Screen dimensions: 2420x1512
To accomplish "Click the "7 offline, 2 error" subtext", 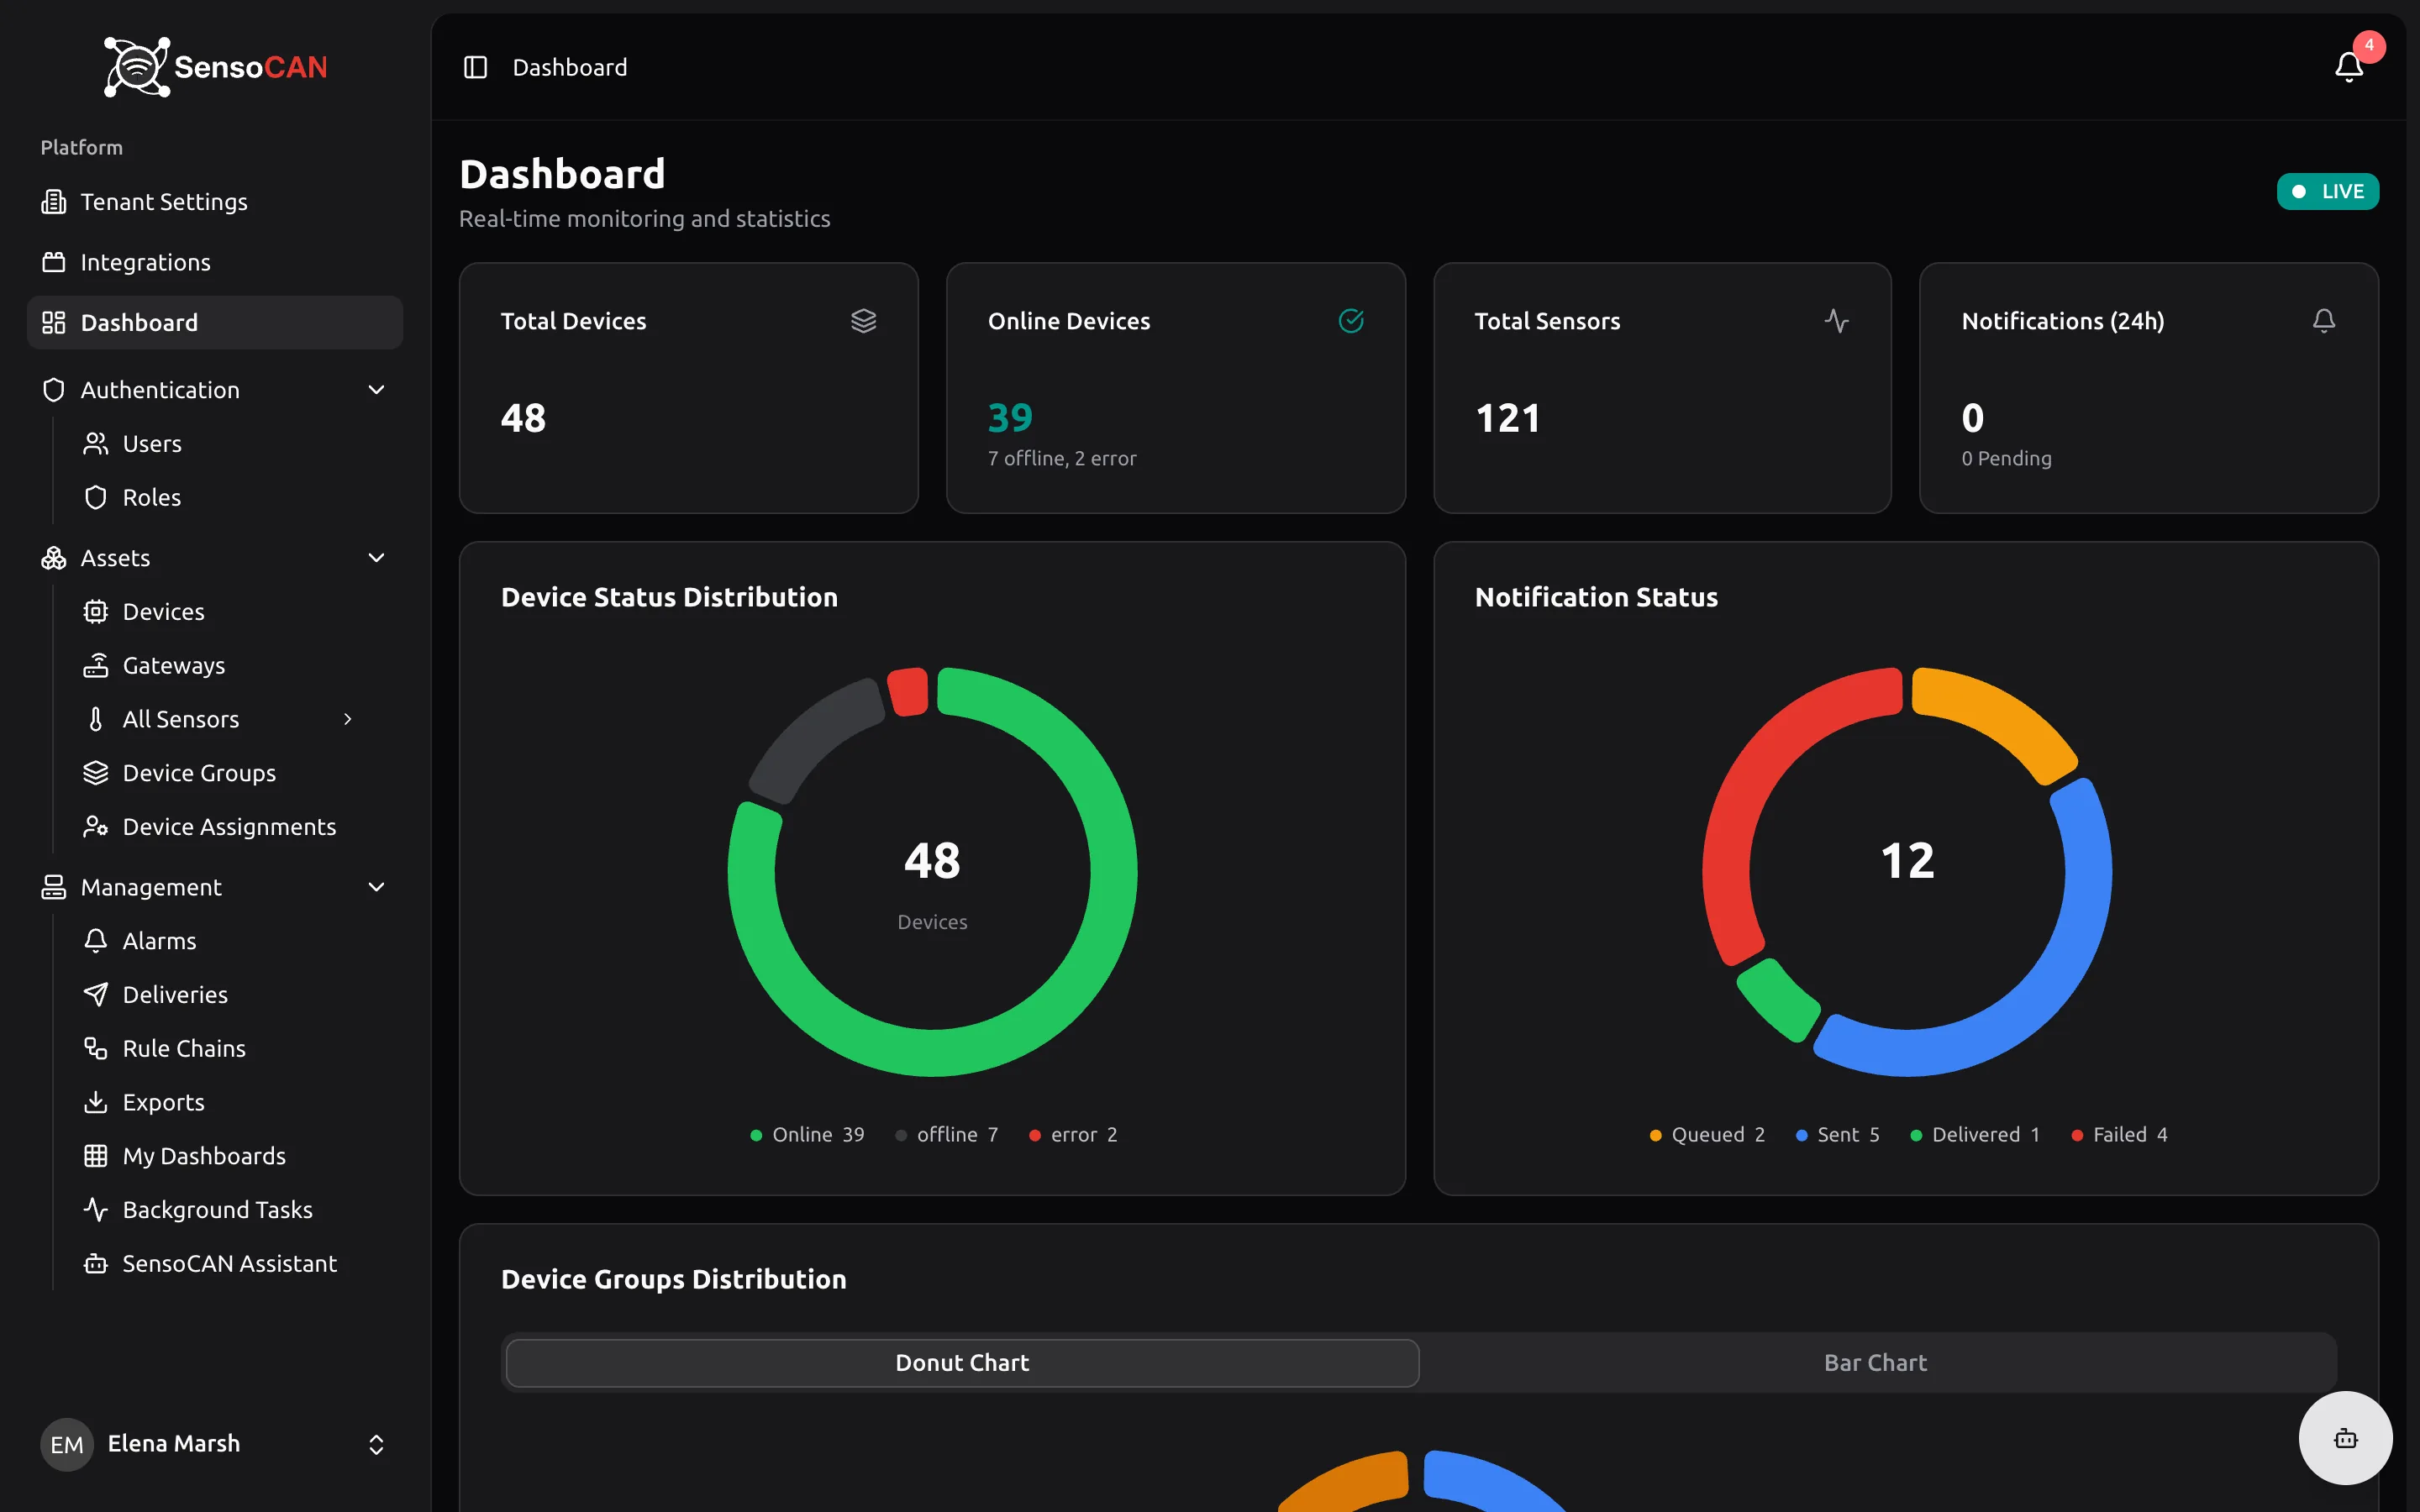I will [1062, 459].
